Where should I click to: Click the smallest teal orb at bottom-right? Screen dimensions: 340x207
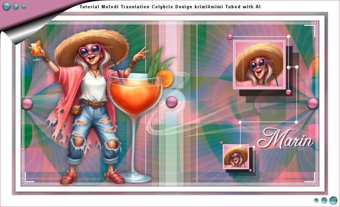point(316,200)
